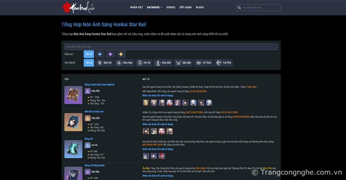
Task: Open Băng Chuột Chũi Hoan Nghênh light cone thumbnail
Action: click(x=73, y=95)
